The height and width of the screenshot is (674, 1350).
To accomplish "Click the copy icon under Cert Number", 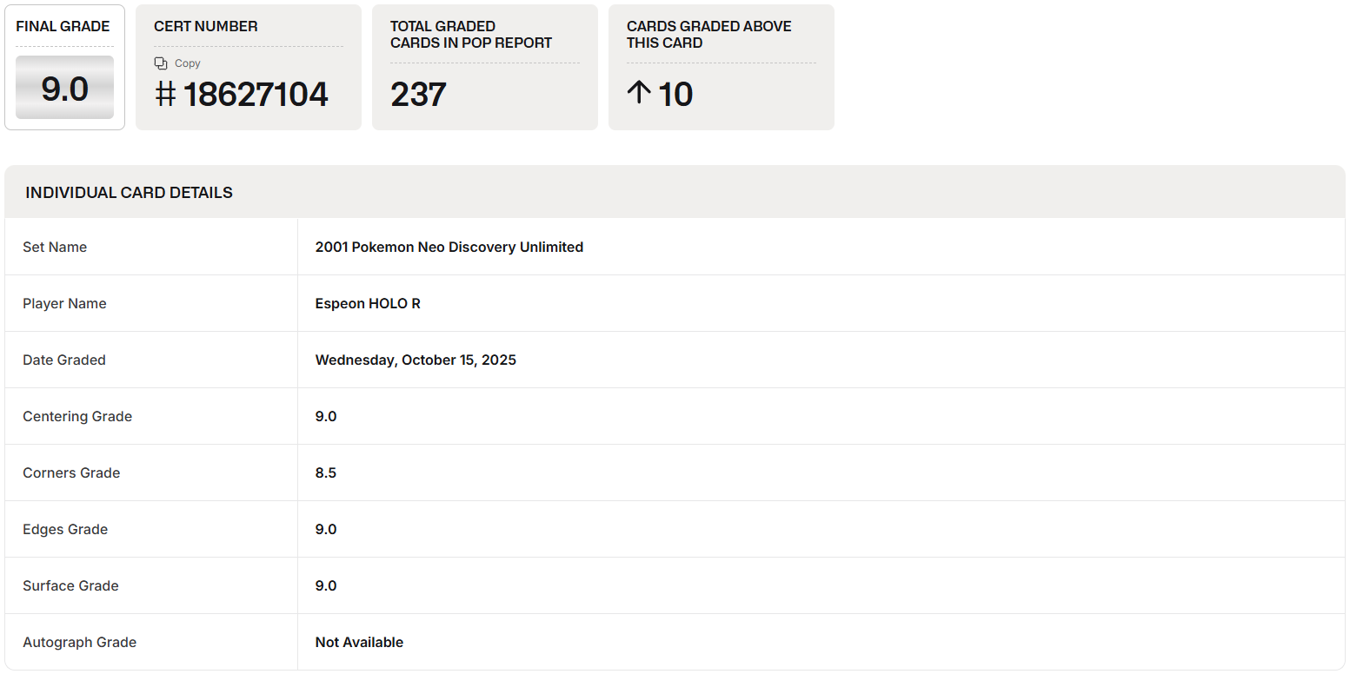I will (x=161, y=63).
